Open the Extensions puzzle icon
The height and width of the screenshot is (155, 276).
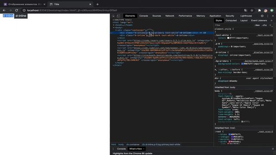pyautogui.click(x=259, y=10)
